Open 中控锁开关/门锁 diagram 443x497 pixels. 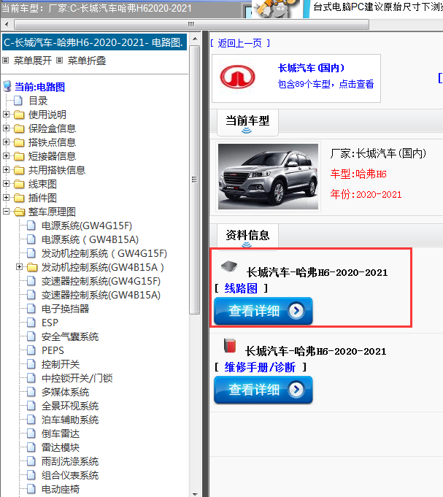coord(77,378)
